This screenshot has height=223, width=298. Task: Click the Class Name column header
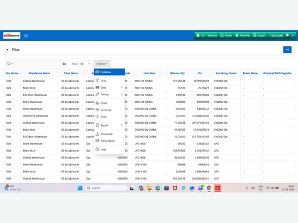pos(71,73)
